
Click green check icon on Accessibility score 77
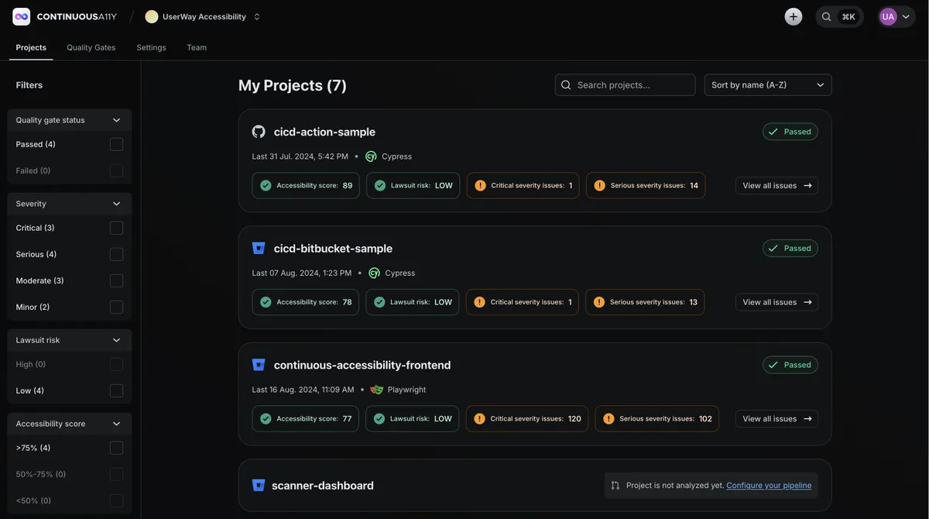click(266, 419)
